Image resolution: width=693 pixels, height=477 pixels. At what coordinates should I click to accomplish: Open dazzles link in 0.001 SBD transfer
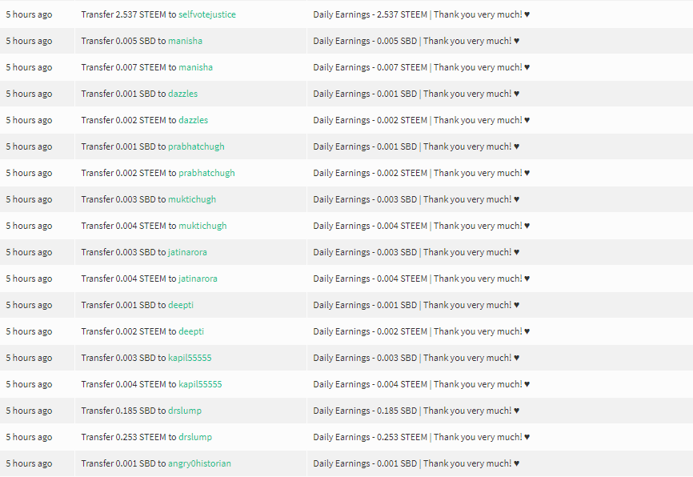[182, 94]
